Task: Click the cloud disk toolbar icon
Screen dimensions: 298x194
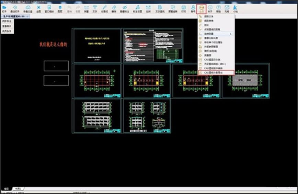Action: coord(27,8)
